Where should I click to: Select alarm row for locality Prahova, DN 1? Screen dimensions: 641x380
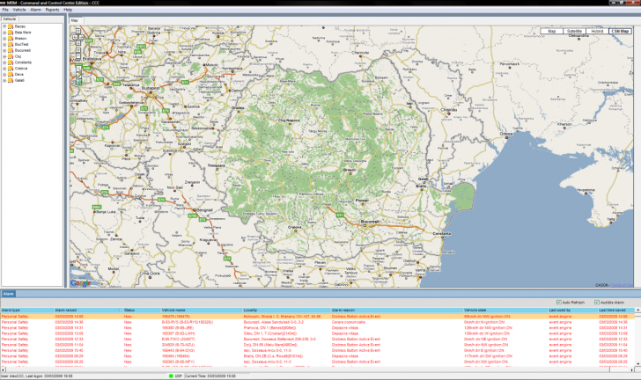(x=318, y=328)
